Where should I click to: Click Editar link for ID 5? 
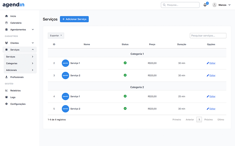tap(212, 109)
